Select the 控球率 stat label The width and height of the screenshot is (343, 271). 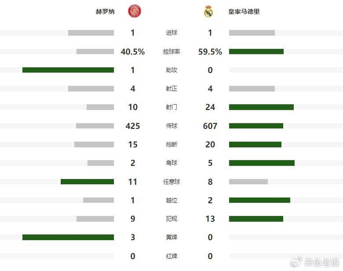pos(171,51)
